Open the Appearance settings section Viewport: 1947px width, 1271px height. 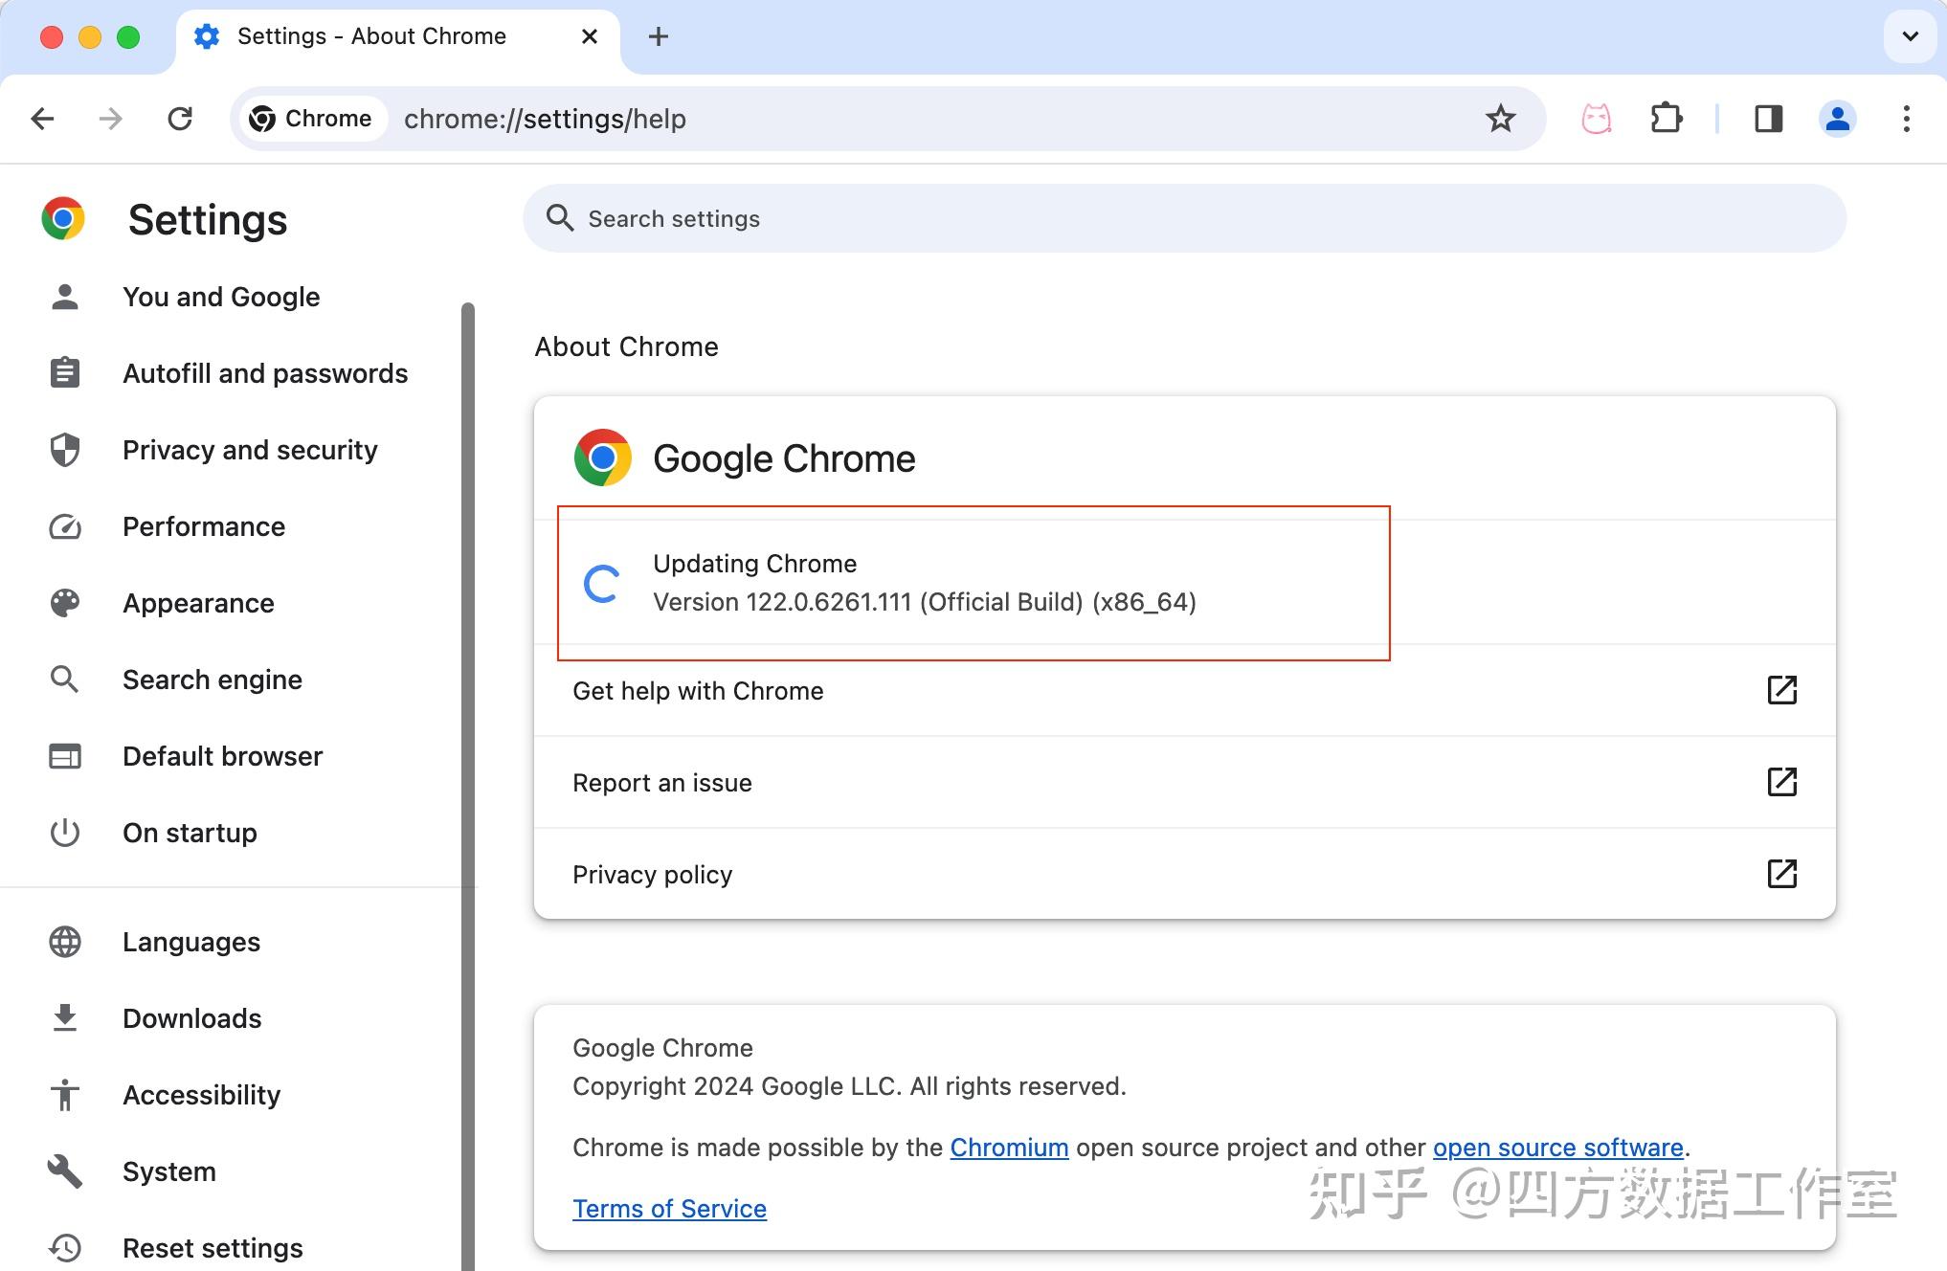(198, 603)
